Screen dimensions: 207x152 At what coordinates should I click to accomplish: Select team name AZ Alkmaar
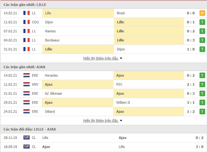(x=53, y=93)
